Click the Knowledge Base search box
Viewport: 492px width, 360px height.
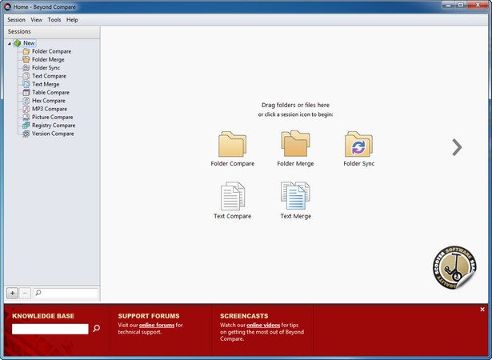50,329
